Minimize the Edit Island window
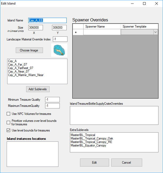Screen dimensions: 163x173 (132, 3)
